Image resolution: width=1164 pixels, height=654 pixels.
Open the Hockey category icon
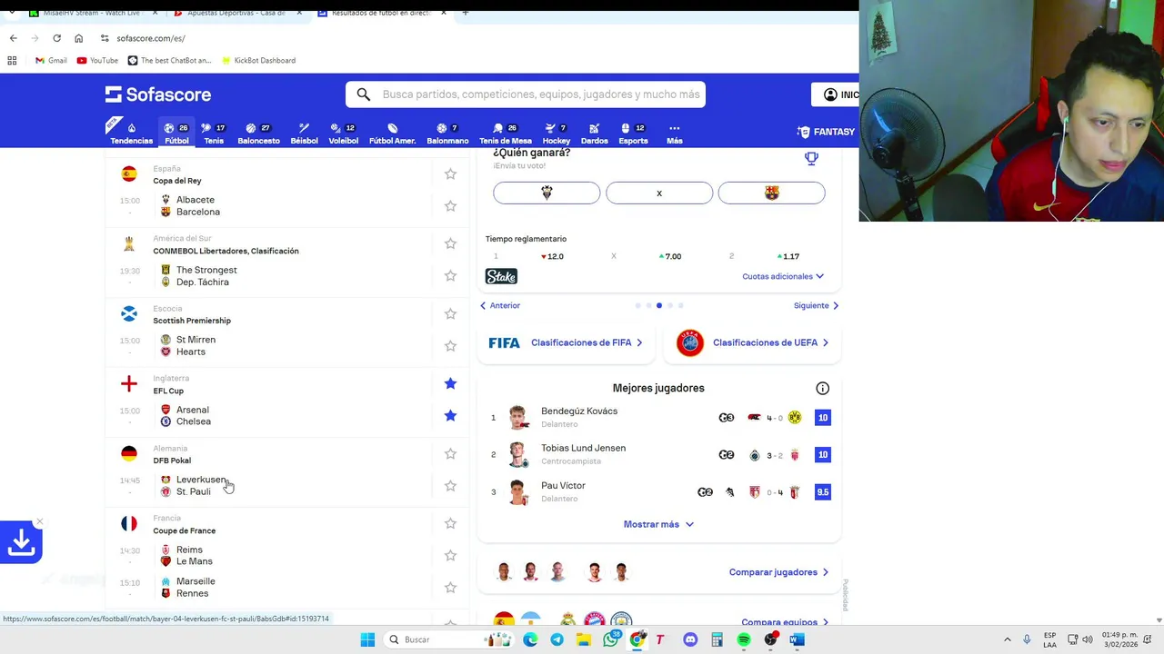[x=556, y=134]
